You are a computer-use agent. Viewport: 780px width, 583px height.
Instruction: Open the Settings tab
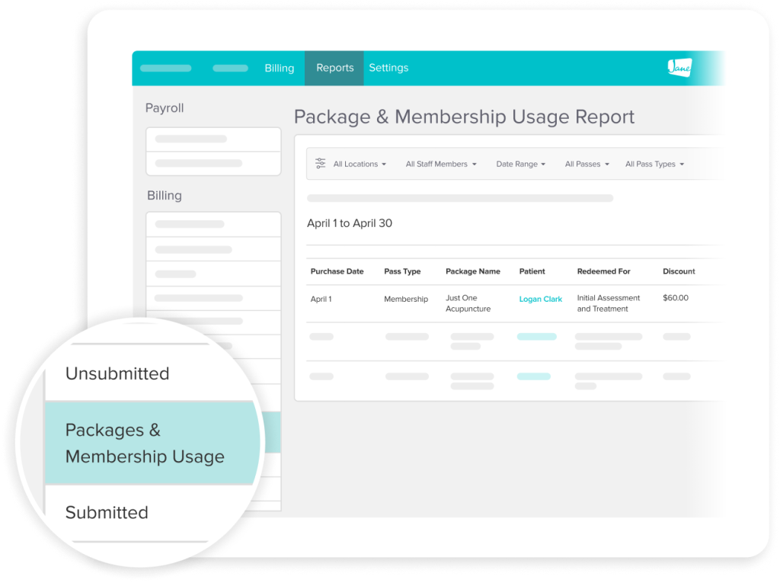(x=388, y=68)
